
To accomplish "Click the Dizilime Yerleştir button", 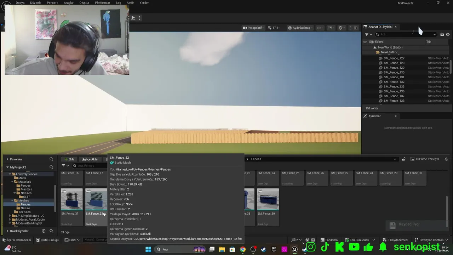I will click(425, 159).
